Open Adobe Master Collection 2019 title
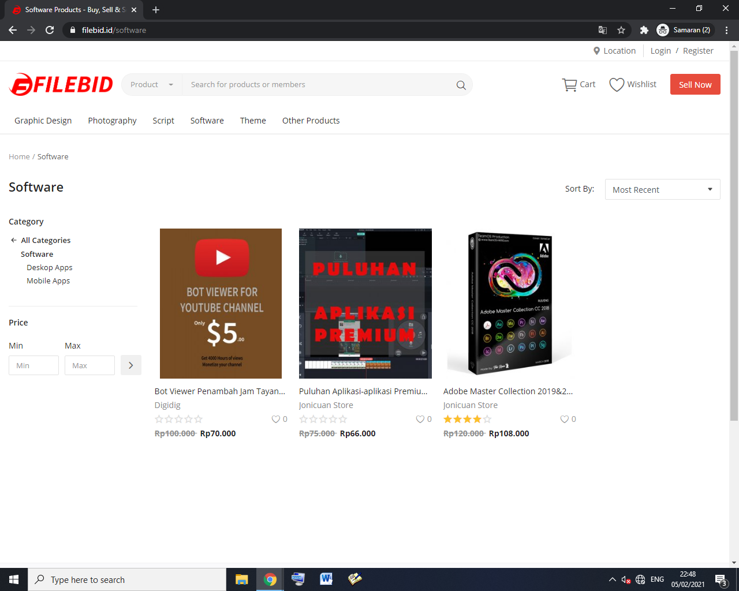The height and width of the screenshot is (591, 739). tap(508, 391)
